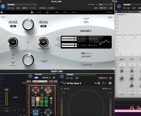Toggle Band 2 IN button
141x116 pixels.
coord(131,62)
